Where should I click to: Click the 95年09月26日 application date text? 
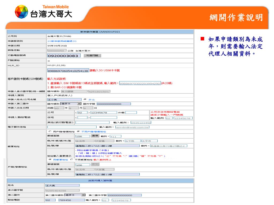click(57, 46)
